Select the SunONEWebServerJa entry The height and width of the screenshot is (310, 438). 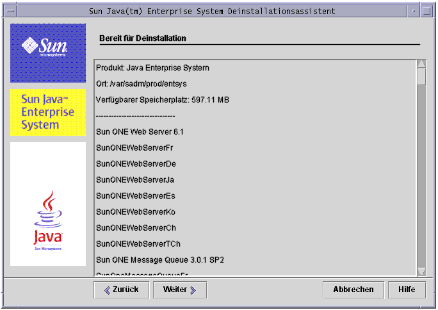135,179
